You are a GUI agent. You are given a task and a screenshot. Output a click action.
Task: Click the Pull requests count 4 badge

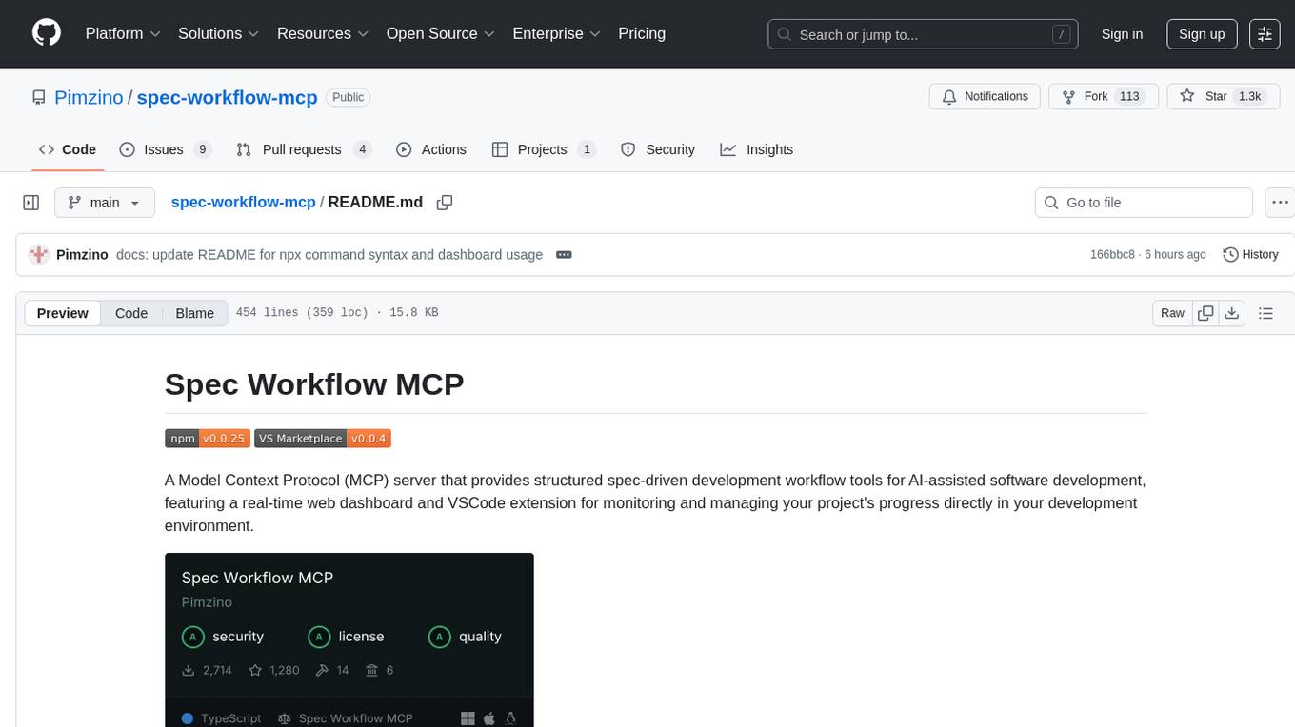point(362,149)
